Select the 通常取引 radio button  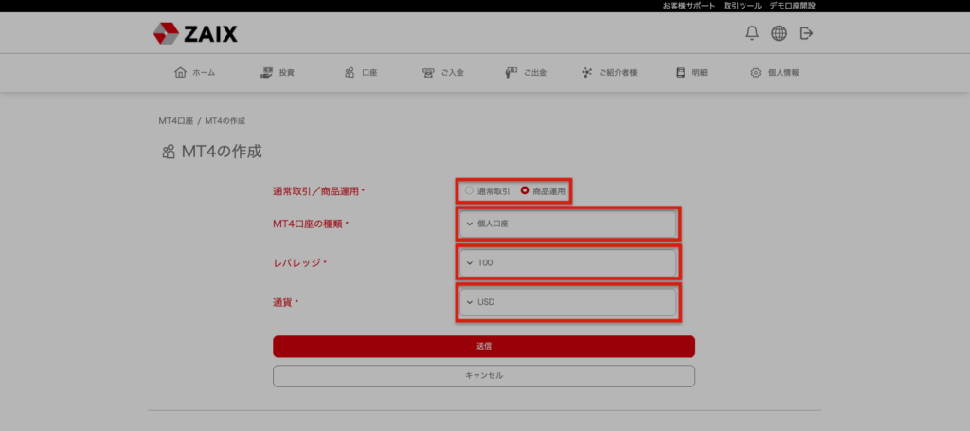click(469, 190)
